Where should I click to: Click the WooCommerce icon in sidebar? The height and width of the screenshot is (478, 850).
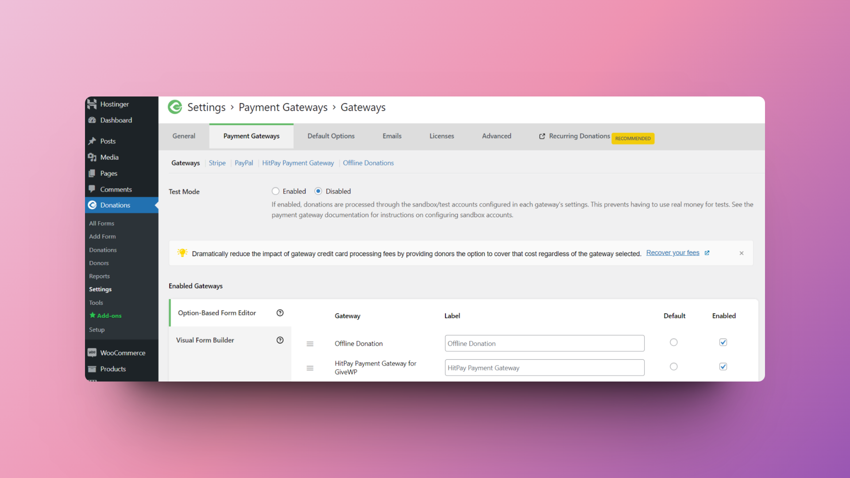[92, 353]
